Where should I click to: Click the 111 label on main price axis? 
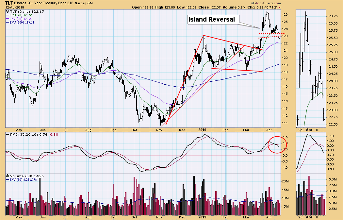(x=285, y=123)
